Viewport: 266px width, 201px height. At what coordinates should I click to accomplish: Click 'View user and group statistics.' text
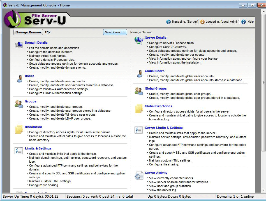point(170,186)
